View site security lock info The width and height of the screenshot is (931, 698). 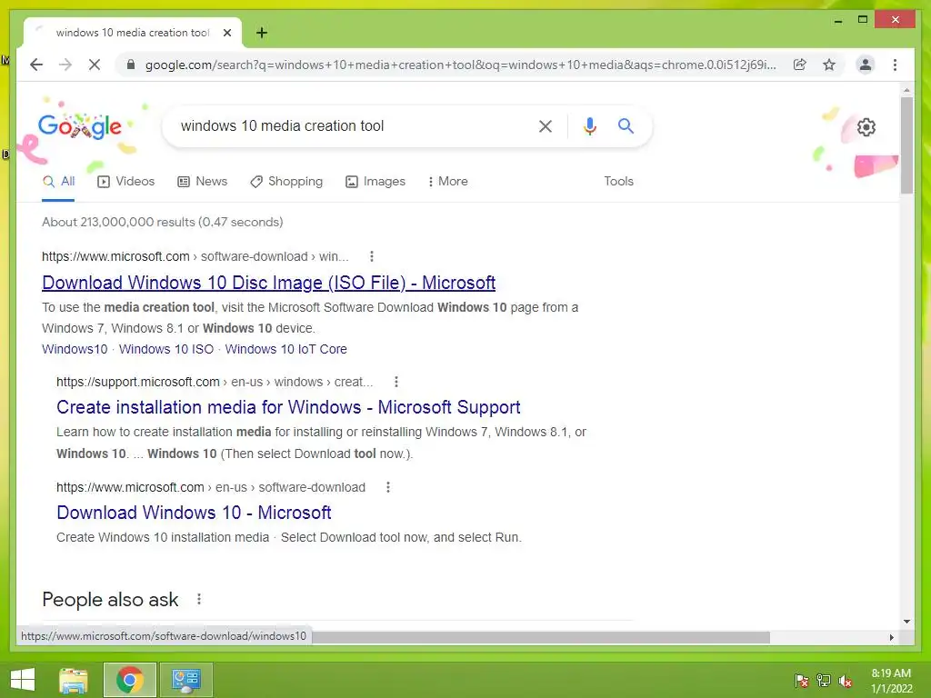pyautogui.click(x=131, y=65)
